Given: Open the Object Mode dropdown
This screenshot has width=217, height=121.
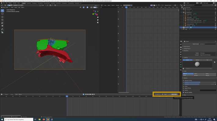Looking at the screenshot, I should (5, 7).
